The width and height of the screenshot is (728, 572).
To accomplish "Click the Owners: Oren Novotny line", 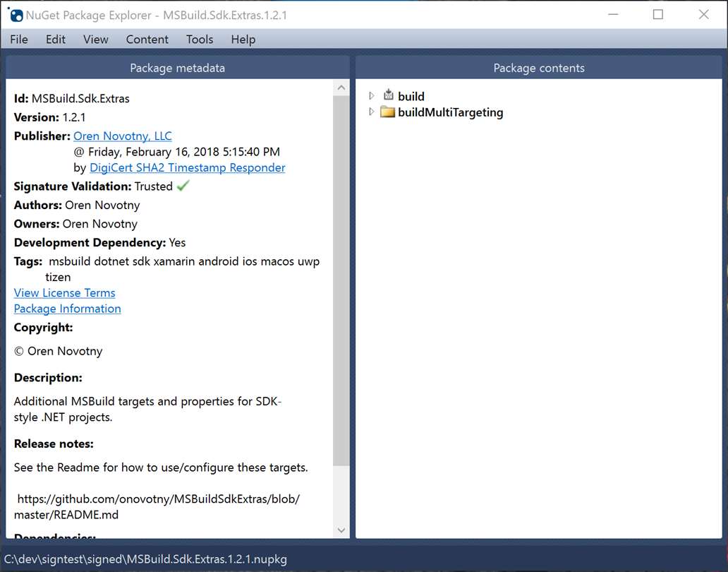I will tap(75, 224).
